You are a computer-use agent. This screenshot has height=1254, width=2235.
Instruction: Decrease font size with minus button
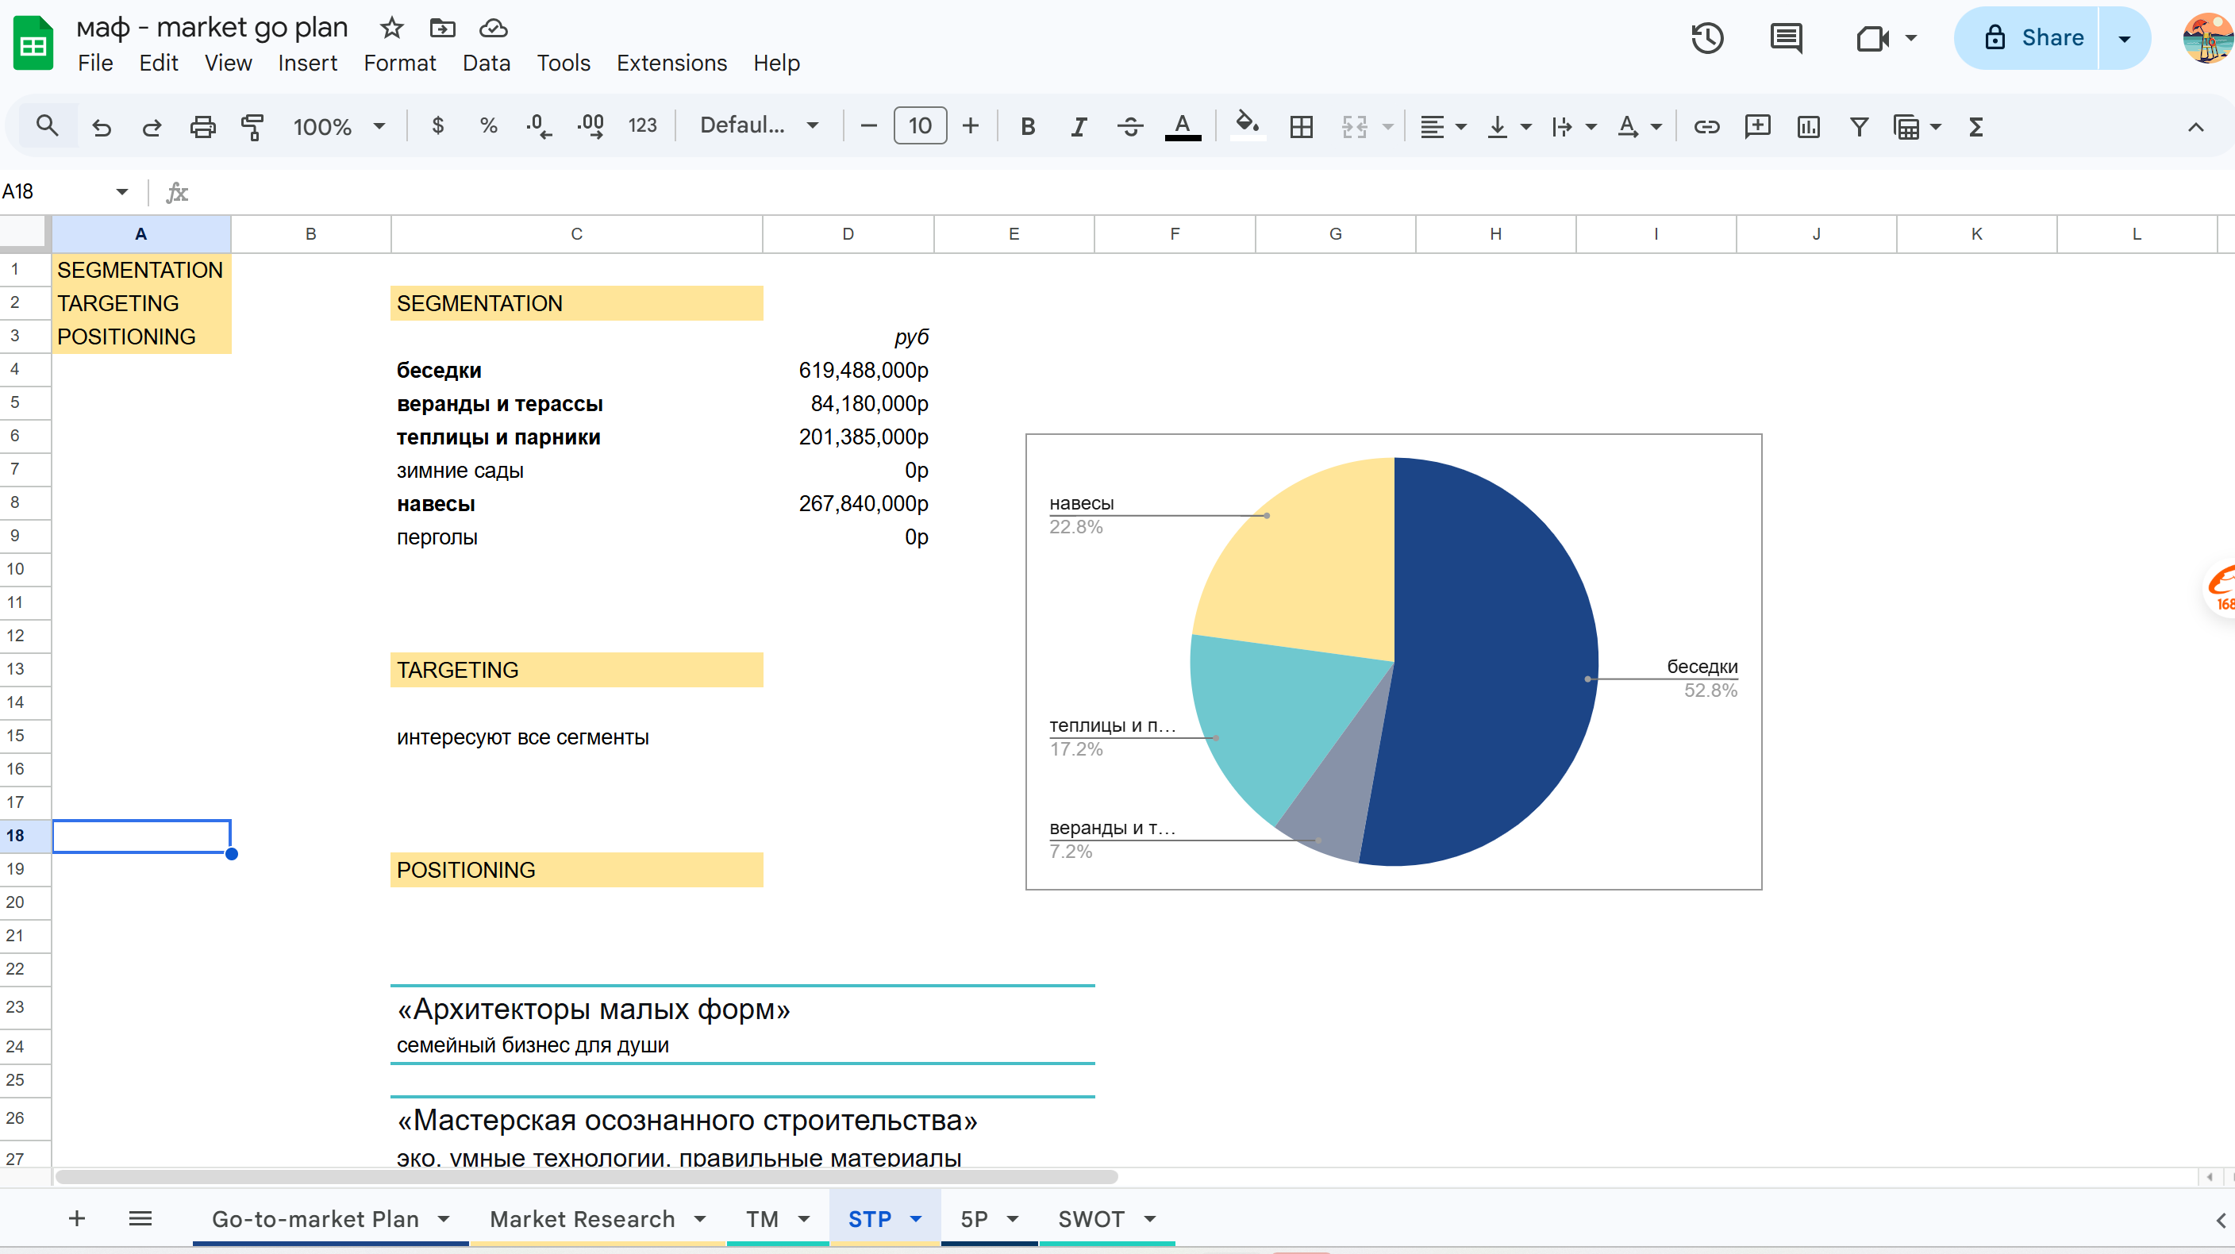(x=867, y=127)
